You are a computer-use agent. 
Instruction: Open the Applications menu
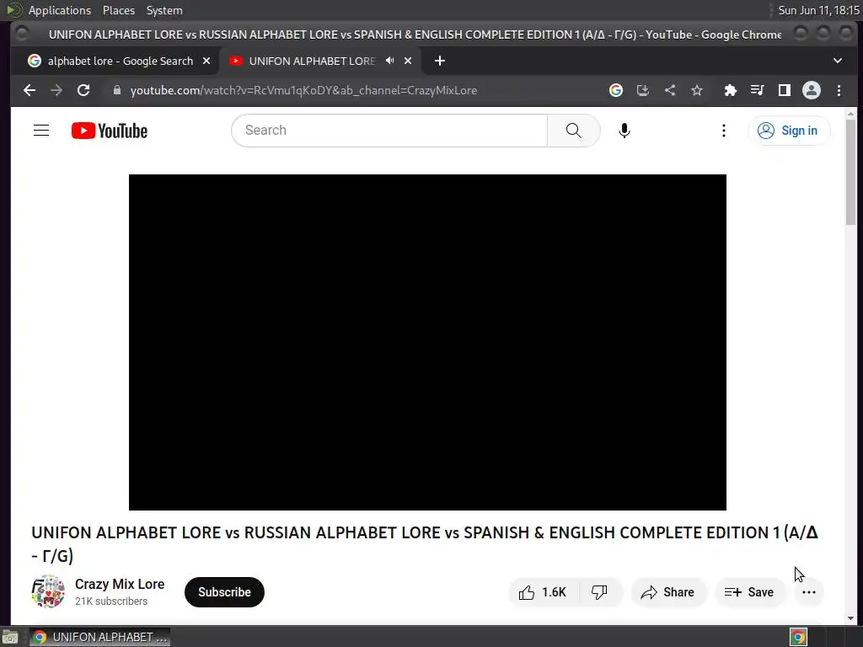[x=60, y=10]
